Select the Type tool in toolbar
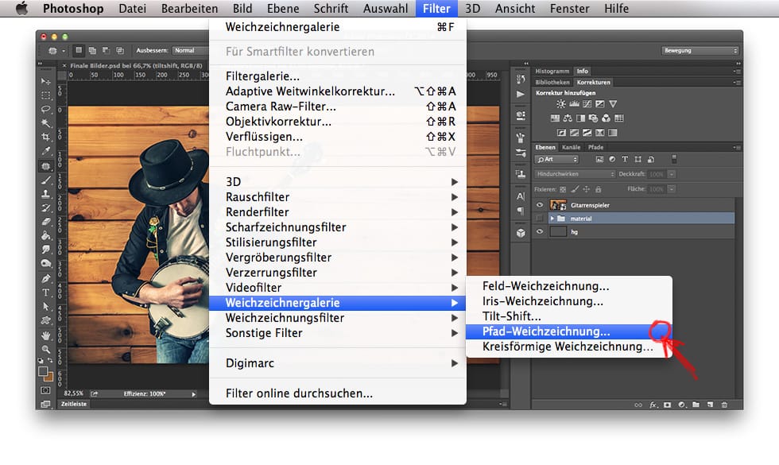The width and height of the screenshot is (779, 465). point(46,293)
